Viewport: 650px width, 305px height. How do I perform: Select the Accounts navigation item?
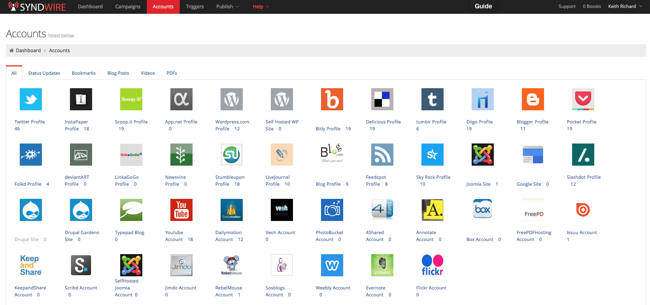click(x=163, y=7)
